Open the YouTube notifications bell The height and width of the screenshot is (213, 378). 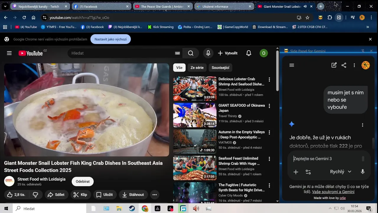pos(249,53)
